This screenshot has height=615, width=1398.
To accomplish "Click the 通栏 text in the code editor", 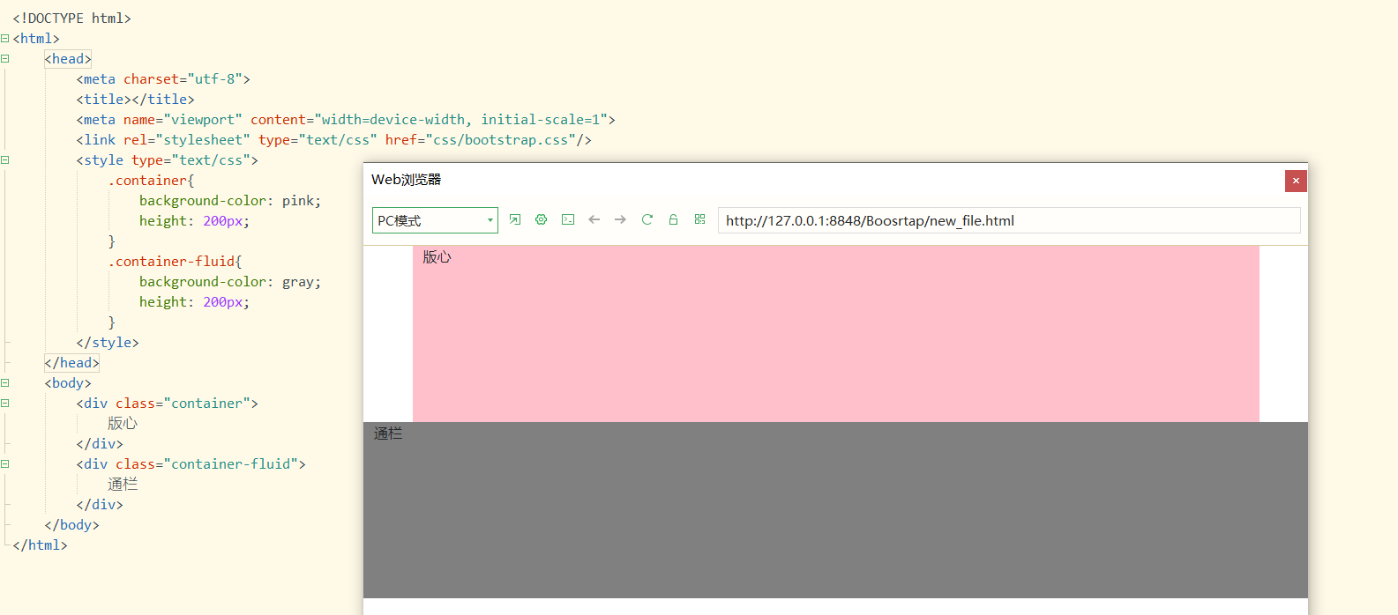I will pos(123,485).
